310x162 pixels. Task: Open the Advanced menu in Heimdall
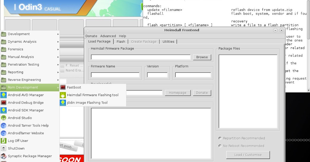point(108,36)
